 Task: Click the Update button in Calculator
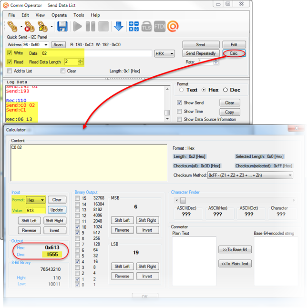pos(57,210)
